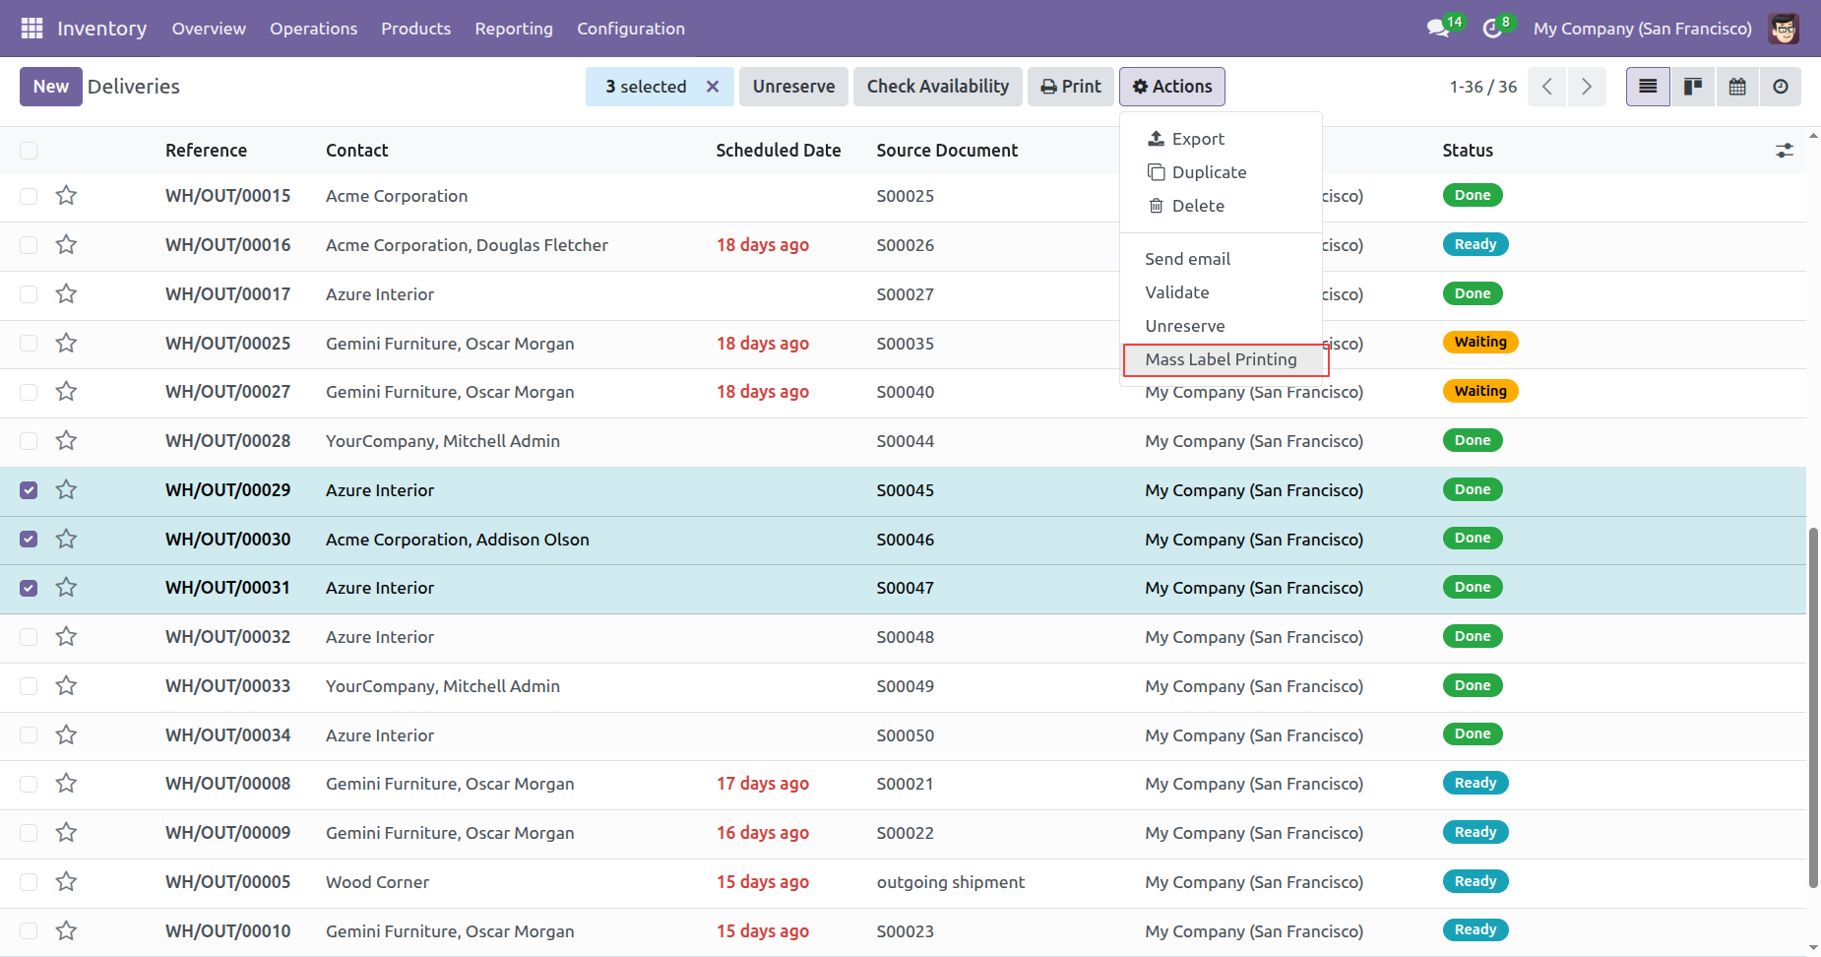This screenshot has height=957, width=1821.
Task: Star the WH/OUT/00015 delivery as favorite
Action: pos(66,196)
